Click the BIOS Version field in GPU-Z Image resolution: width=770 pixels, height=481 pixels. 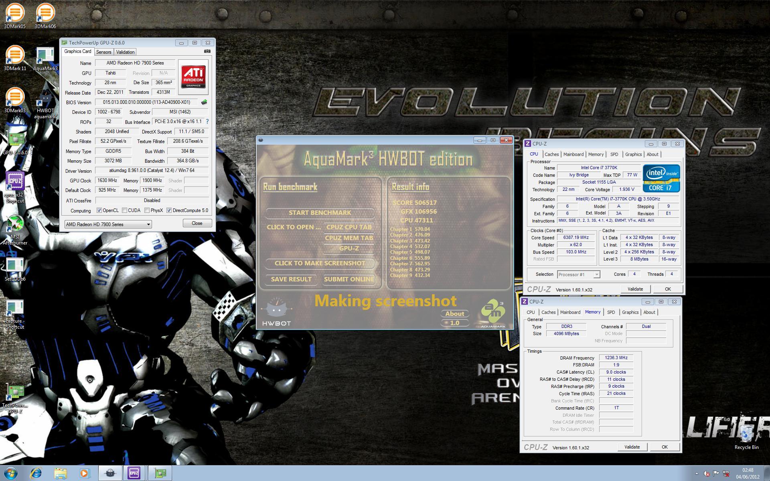(146, 102)
